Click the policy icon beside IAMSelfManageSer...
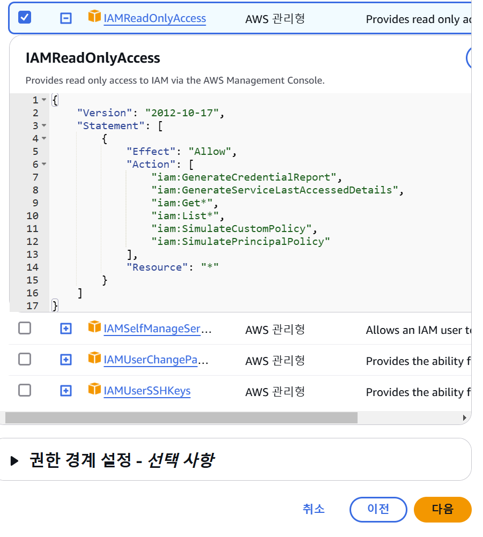The height and width of the screenshot is (537, 483). [x=94, y=327]
